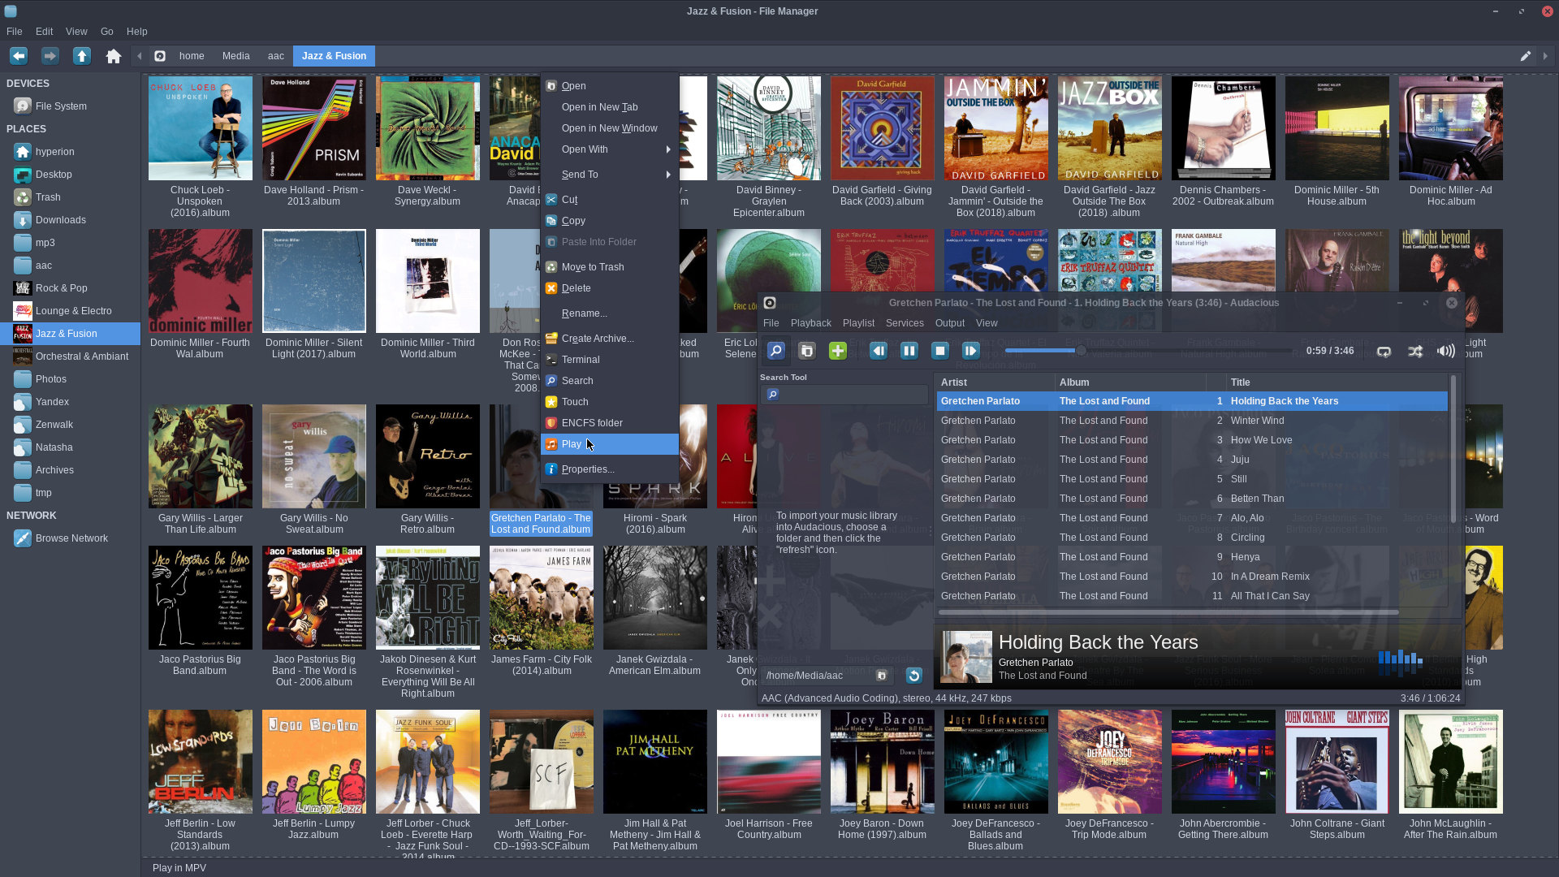1559x877 pixels.
Task: Select the 'Winter Wind' track in playlist
Action: [1192, 421]
